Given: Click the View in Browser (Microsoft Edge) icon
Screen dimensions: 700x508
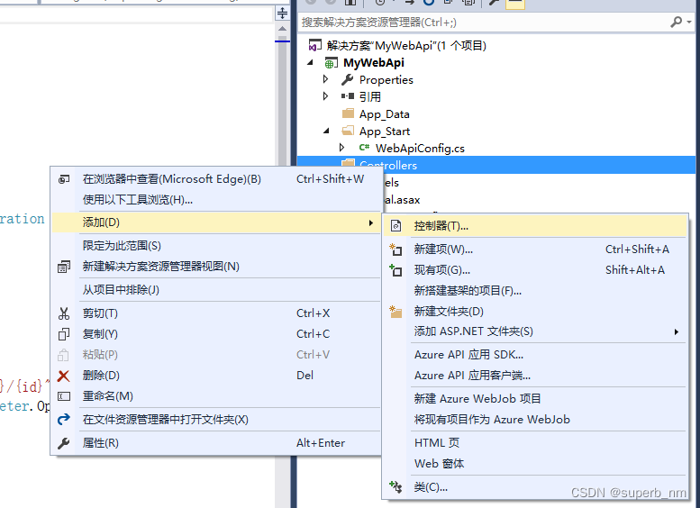Looking at the screenshot, I should [63, 179].
